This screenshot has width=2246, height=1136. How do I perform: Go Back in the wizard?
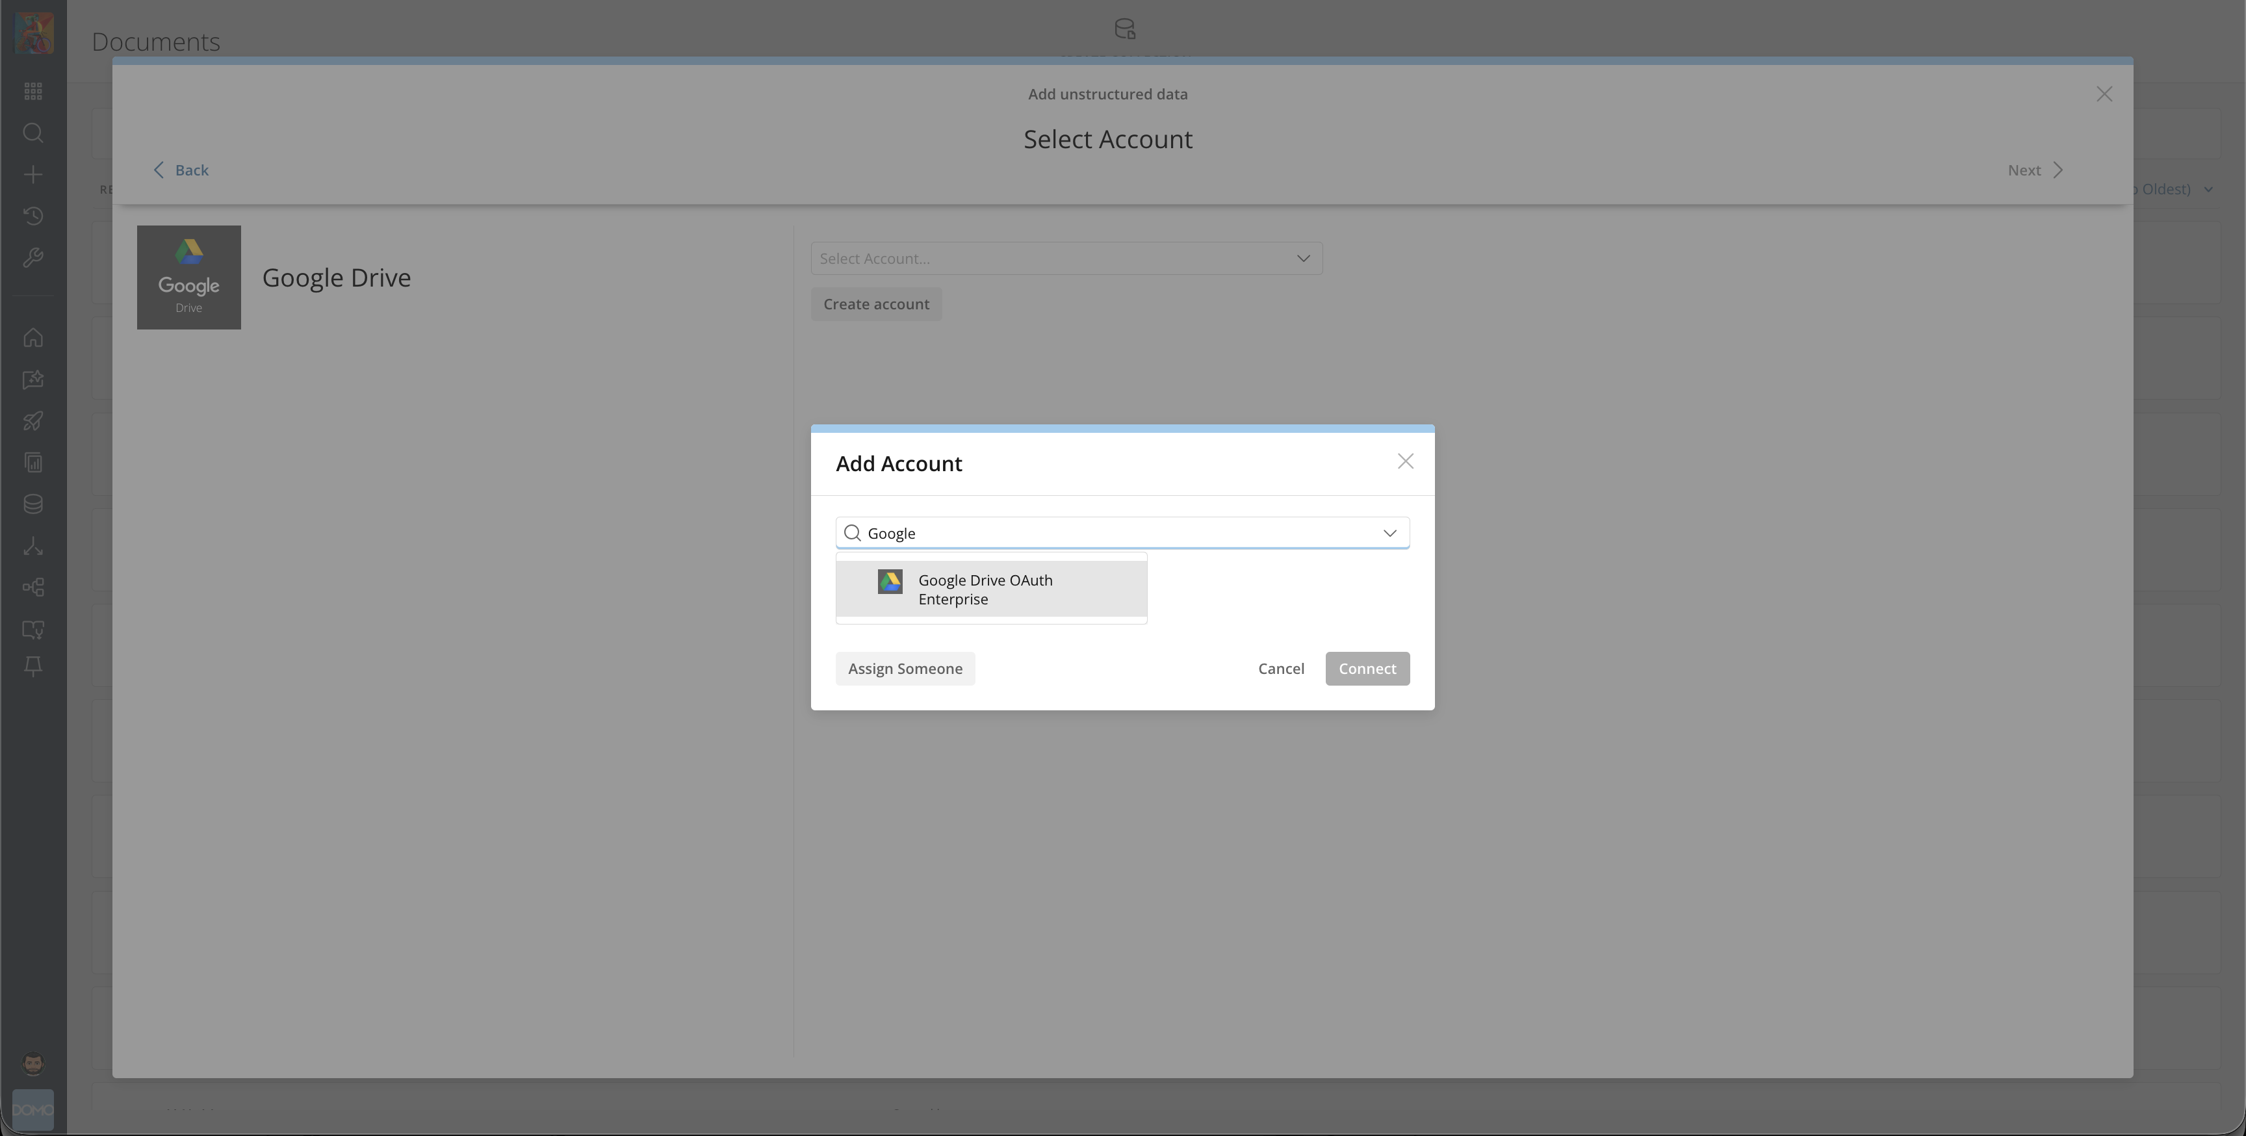coord(181,170)
